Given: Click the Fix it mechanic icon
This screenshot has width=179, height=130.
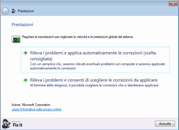Looking at the screenshot, I should coord(6,123).
